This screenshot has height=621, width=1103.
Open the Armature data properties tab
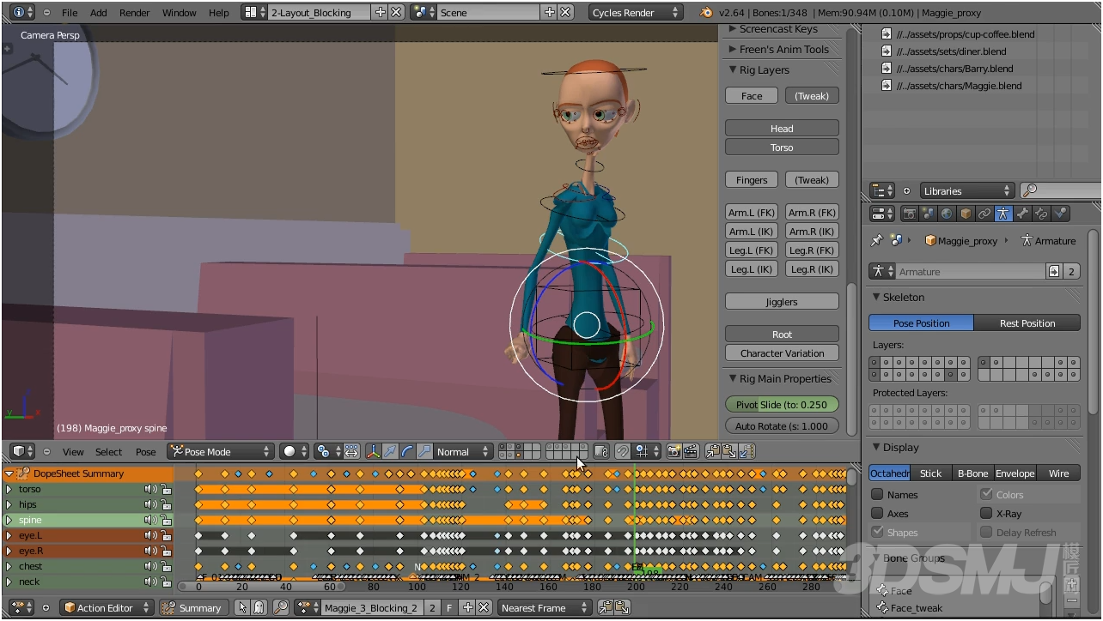pyautogui.click(x=1003, y=214)
